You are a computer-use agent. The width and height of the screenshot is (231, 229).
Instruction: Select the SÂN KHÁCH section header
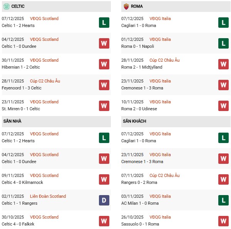click(x=134, y=121)
